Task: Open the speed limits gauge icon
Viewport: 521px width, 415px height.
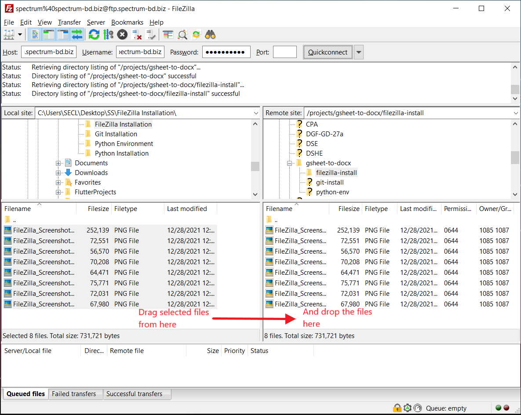Action: coord(418,408)
